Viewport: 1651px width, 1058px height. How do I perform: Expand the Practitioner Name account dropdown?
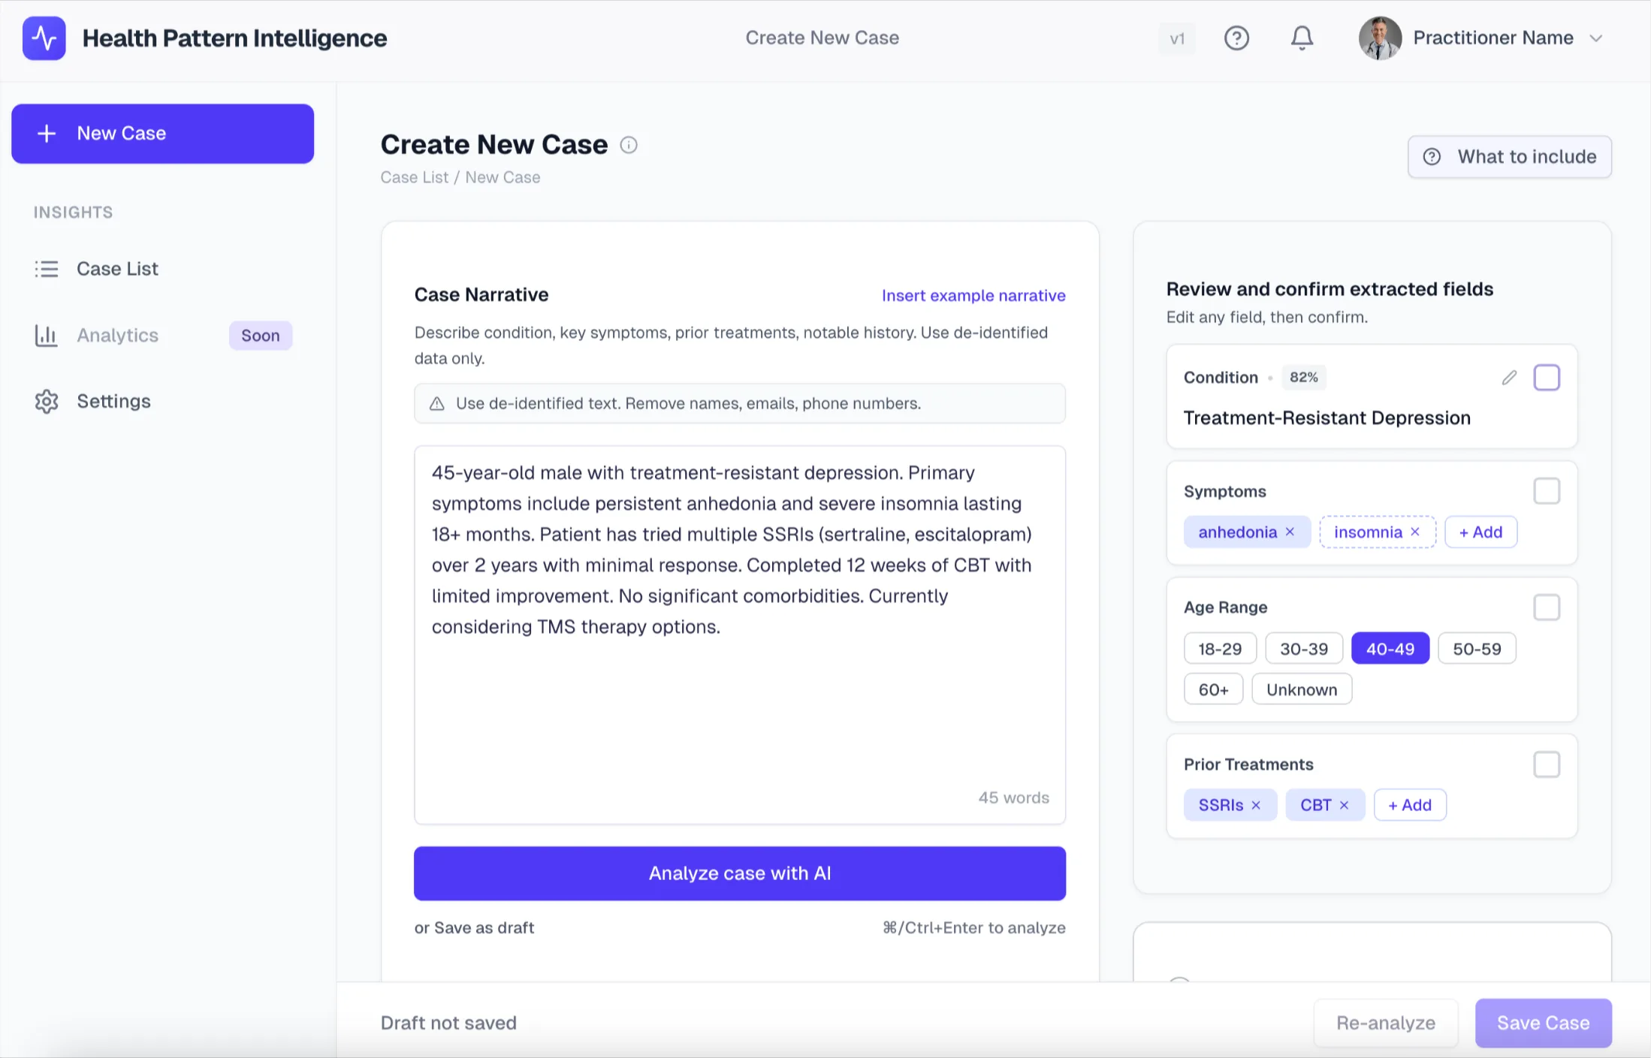(x=1596, y=38)
